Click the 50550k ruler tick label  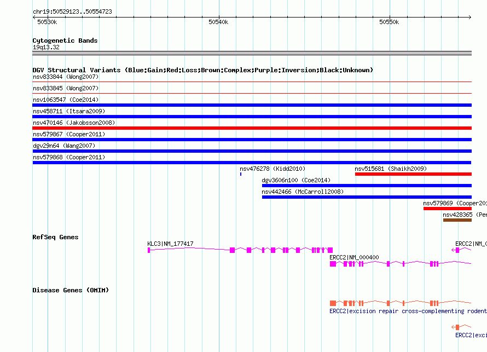point(389,22)
